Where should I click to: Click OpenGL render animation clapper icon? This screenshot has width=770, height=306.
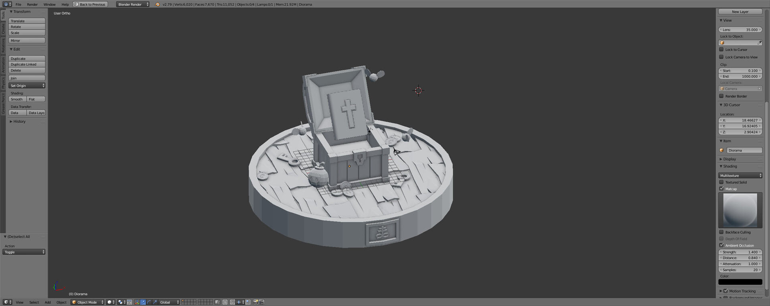(x=261, y=302)
